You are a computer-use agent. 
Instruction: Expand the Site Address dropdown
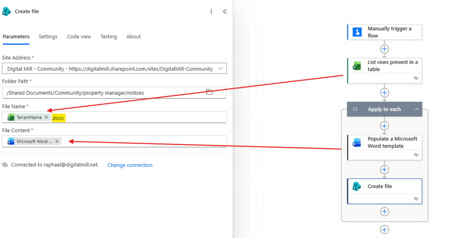[x=221, y=69]
